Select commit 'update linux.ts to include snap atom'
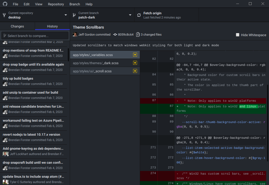This screenshot has width=269, height=185. (x=33, y=179)
